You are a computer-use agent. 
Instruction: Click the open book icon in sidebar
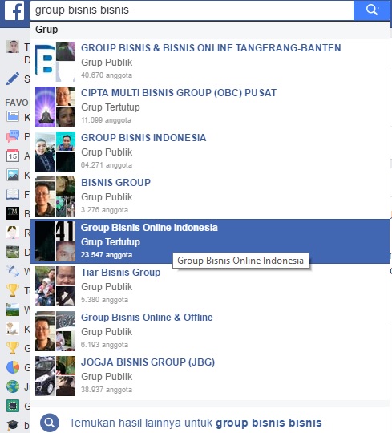tap(13, 194)
